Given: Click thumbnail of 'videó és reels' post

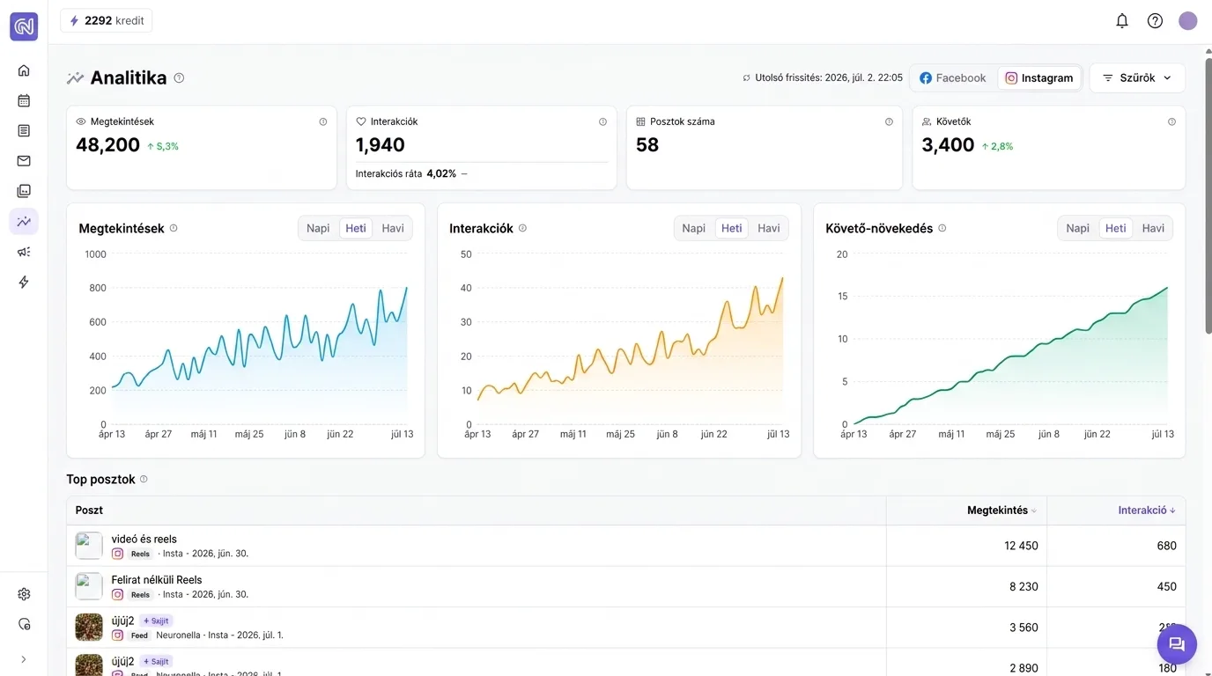Looking at the screenshot, I should tap(89, 546).
